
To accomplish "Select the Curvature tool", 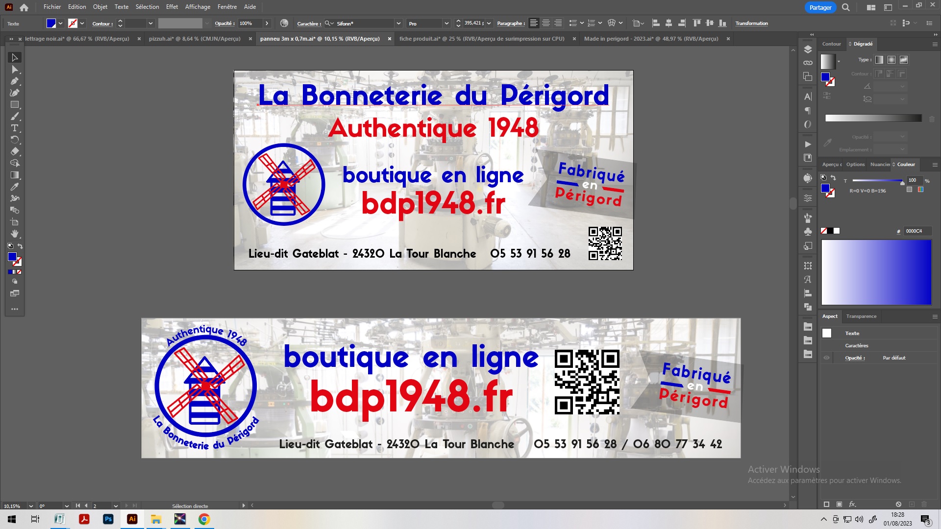I will [15, 93].
